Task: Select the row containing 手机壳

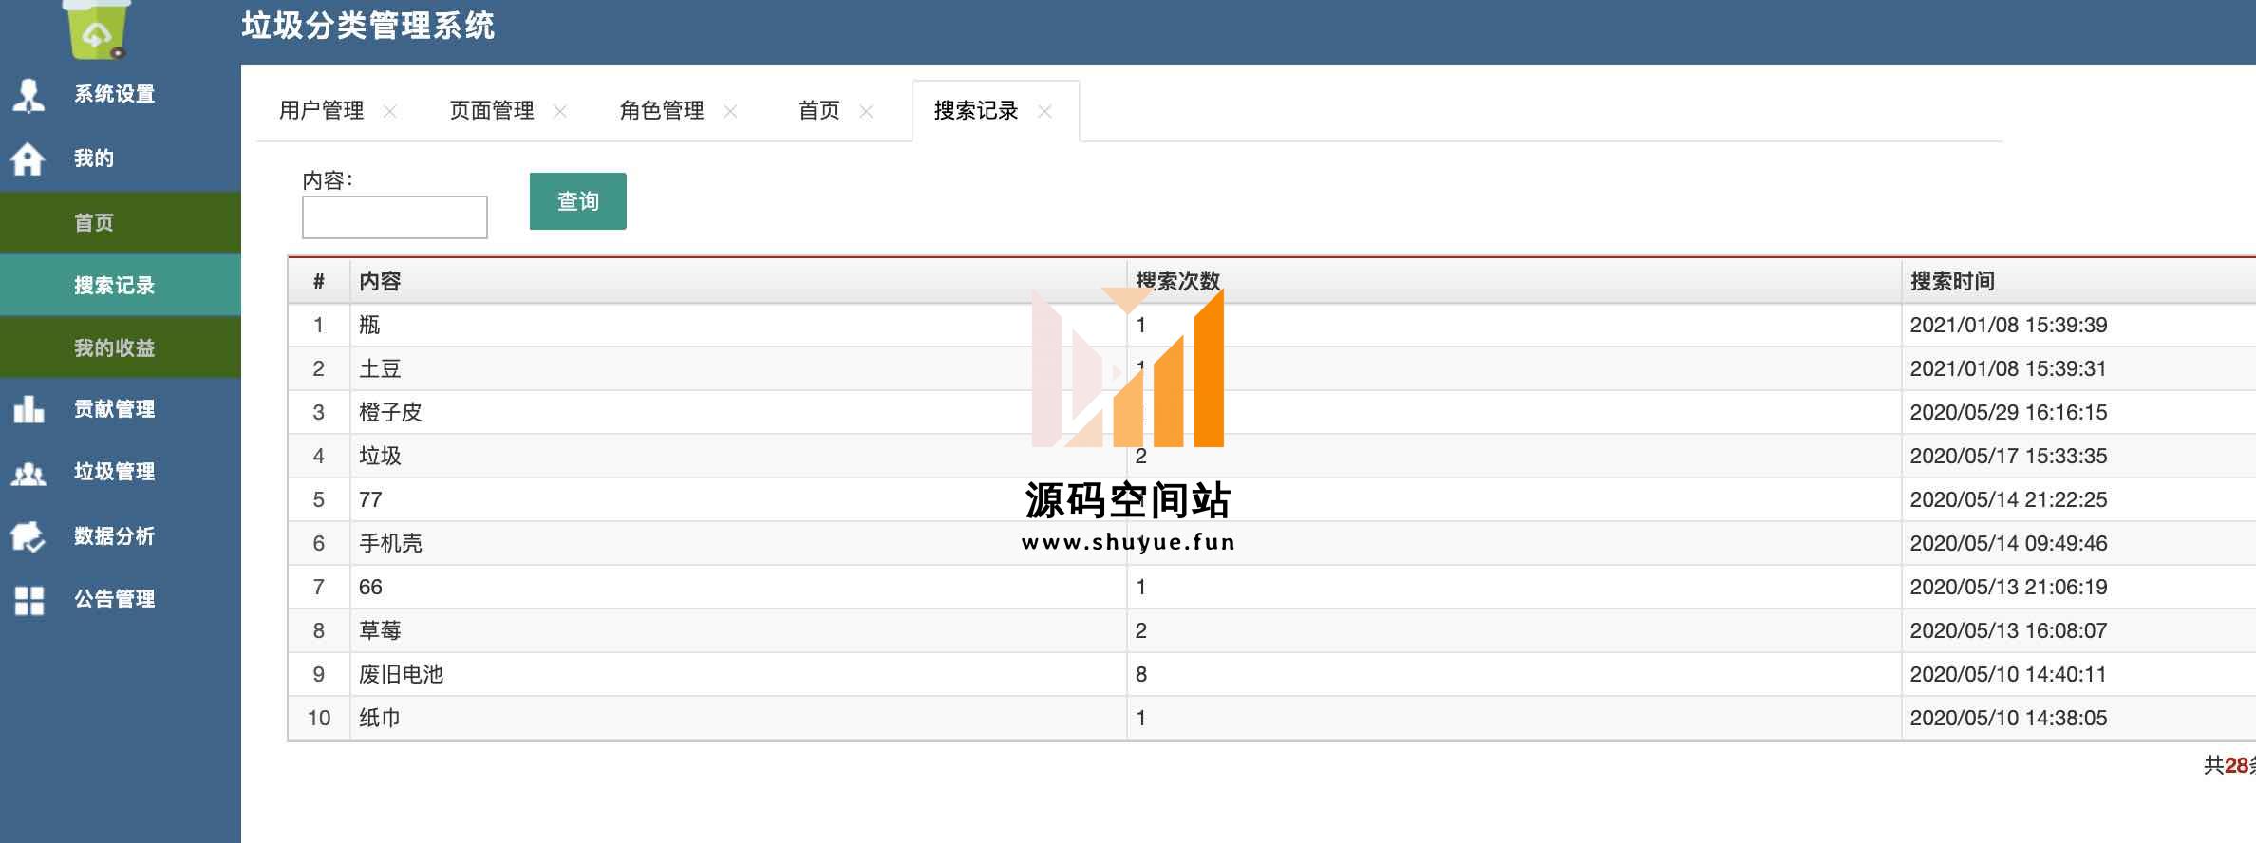Action: [1271, 544]
